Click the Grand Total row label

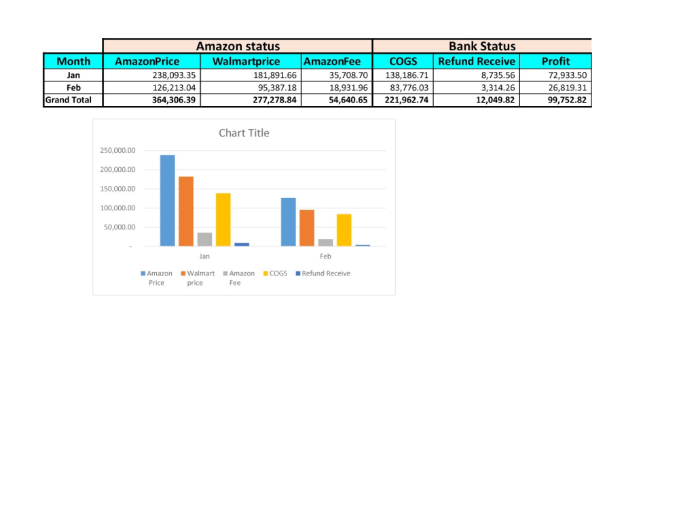pos(73,100)
